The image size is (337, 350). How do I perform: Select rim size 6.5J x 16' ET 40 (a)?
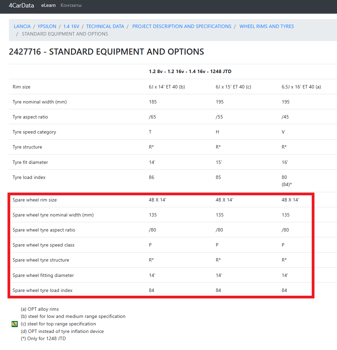pyautogui.click(x=301, y=87)
